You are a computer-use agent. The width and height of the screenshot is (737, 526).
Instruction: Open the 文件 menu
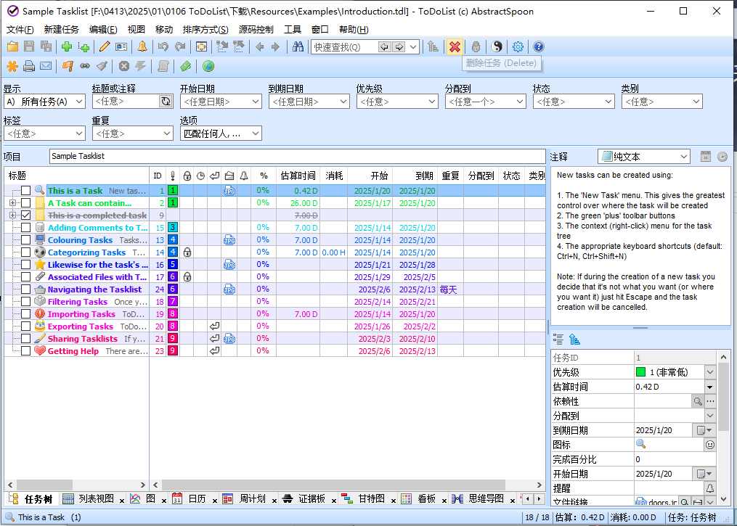tap(15, 29)
